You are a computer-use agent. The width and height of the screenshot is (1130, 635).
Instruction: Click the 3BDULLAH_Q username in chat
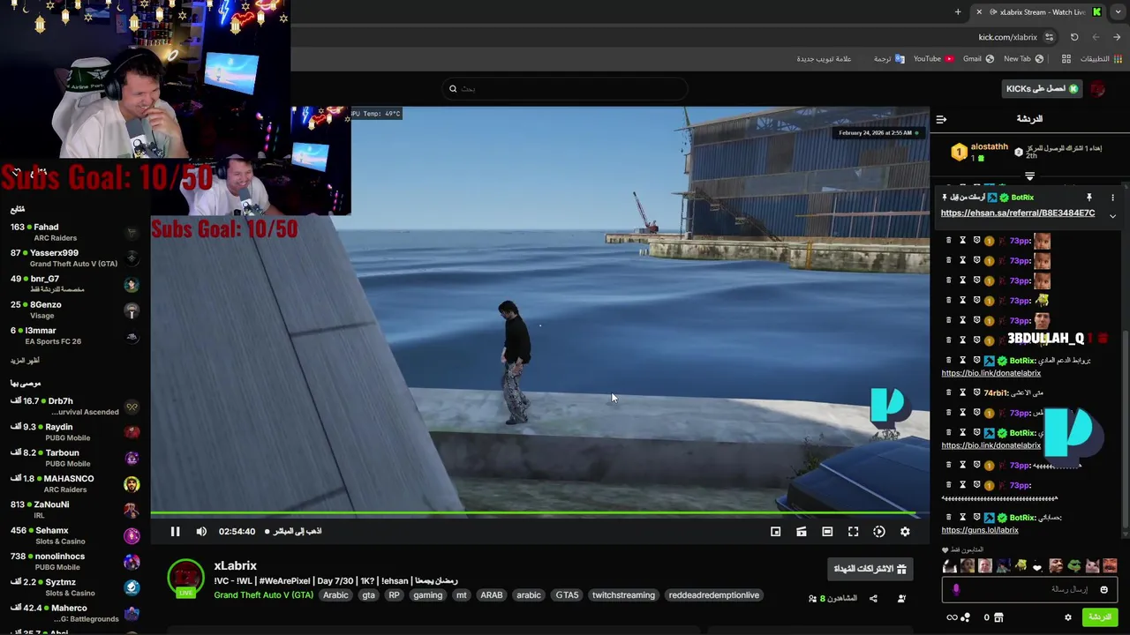1046,339
